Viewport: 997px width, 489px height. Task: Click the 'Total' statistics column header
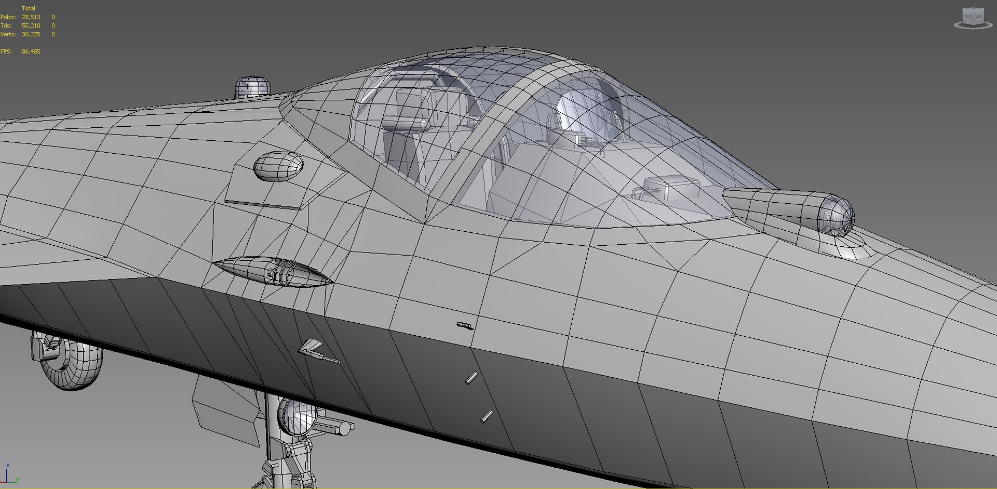tap(29, 8)
